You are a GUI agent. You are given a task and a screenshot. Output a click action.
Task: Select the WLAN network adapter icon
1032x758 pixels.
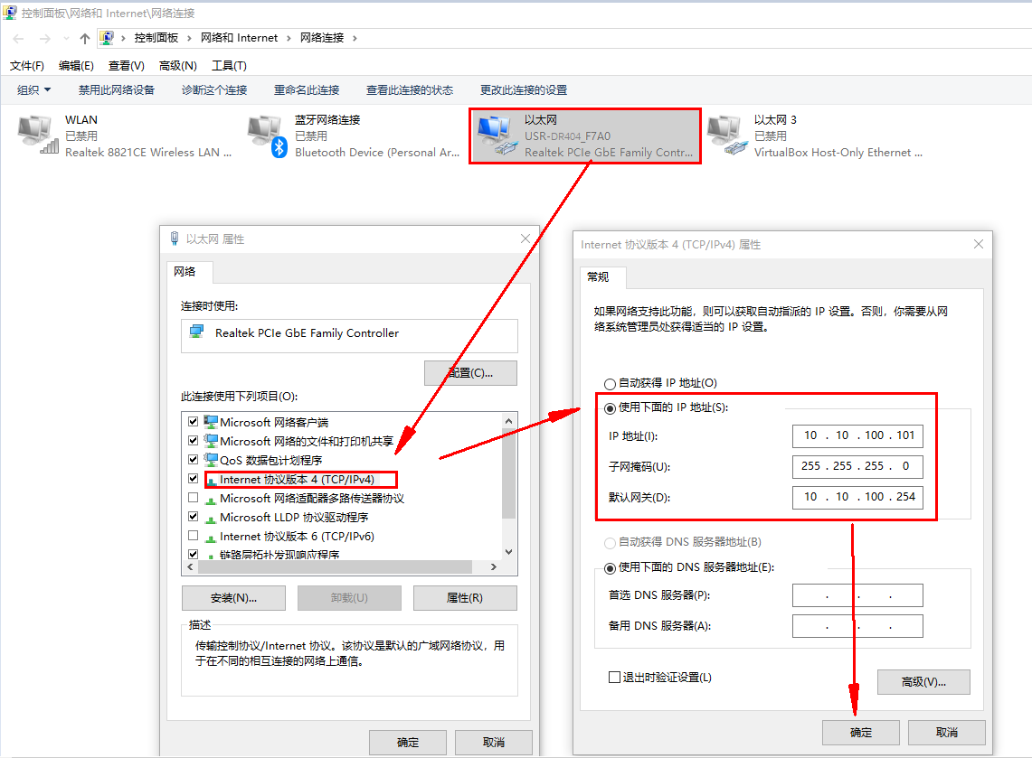(37, 136)
